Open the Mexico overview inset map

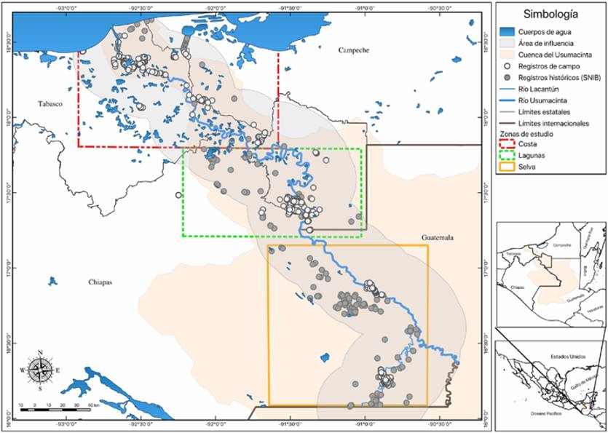[550, 383]
